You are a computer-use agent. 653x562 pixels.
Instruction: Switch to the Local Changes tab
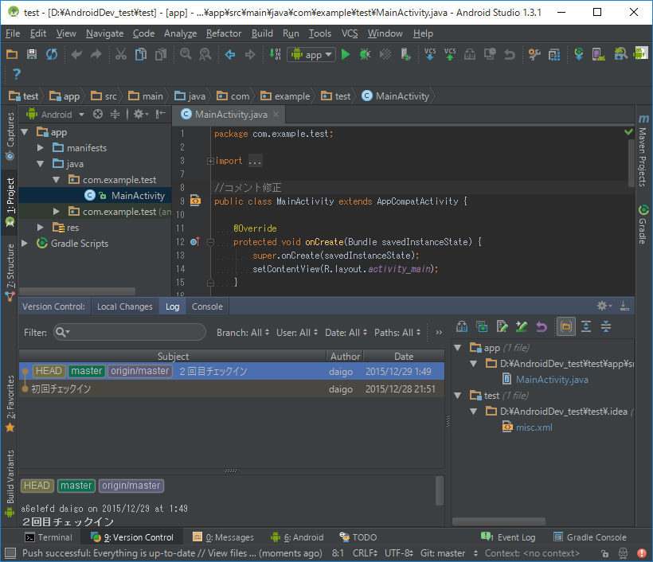pyautogui.click(x=124, y=306)
